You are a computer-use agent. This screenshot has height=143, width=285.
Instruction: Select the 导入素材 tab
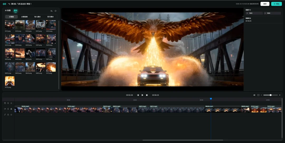37,17
